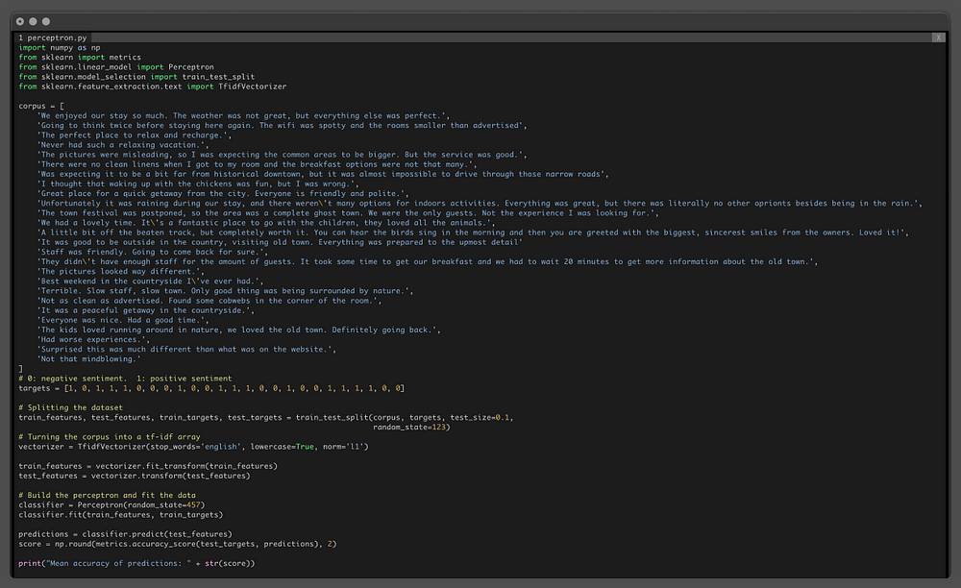The width and height of the screenshot is (961, 588).
Task: Place cursor in the targets list line
Action: (211, 388)
